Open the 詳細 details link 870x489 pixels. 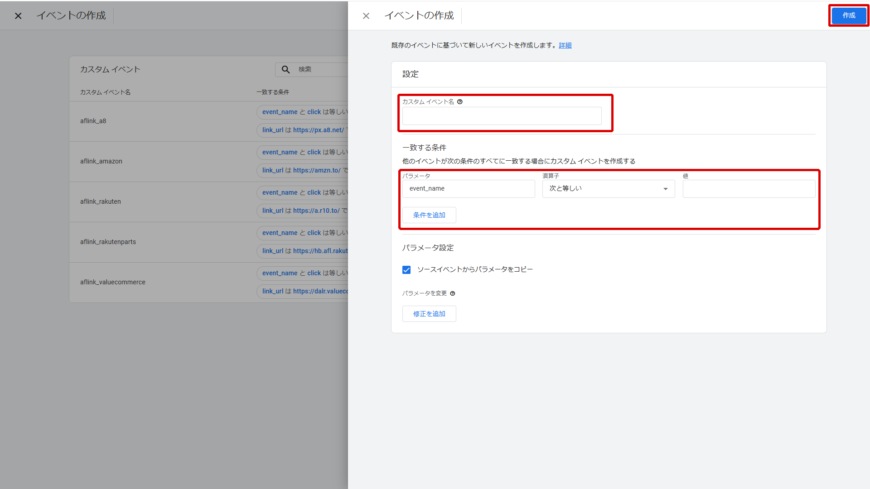tap(565, 45)
